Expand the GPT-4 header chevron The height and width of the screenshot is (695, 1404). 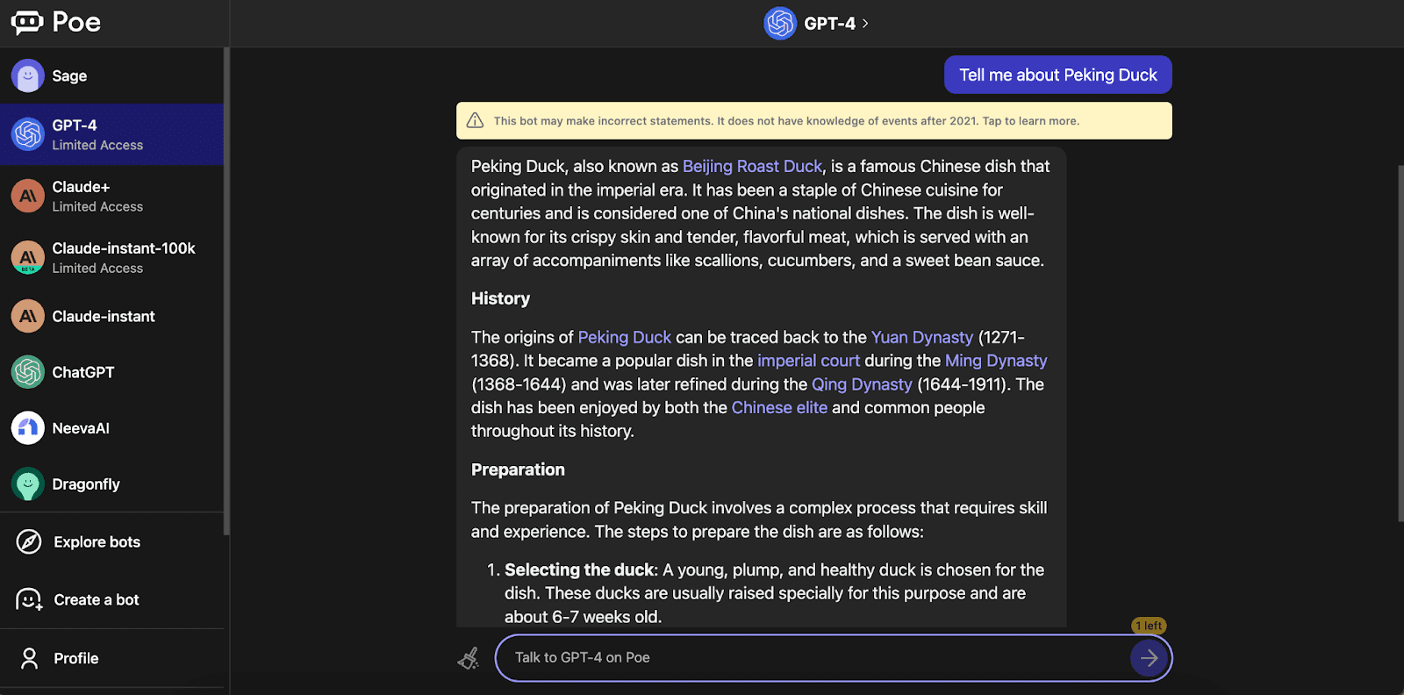click(x=865, y=24)
